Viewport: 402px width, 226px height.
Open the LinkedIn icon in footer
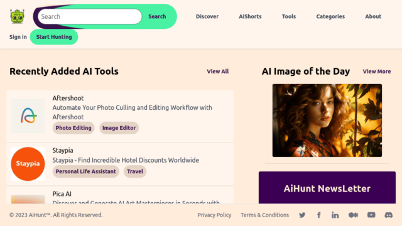click(335, 215)
